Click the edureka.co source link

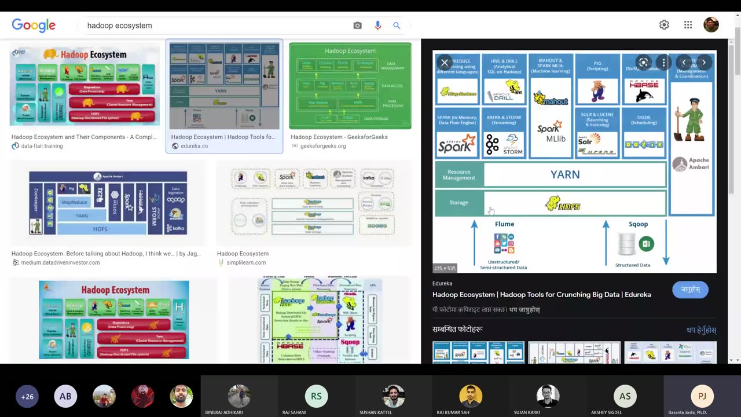(x=194, y=146)
